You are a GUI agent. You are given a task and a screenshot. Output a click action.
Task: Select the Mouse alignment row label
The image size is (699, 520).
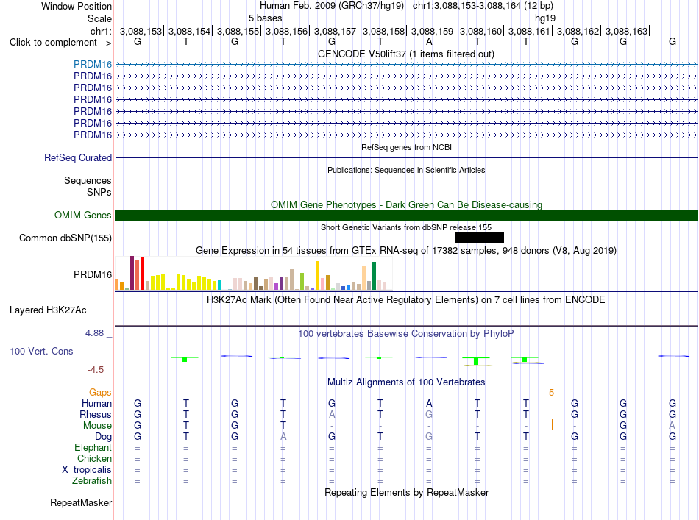click(x=97, y=426)
